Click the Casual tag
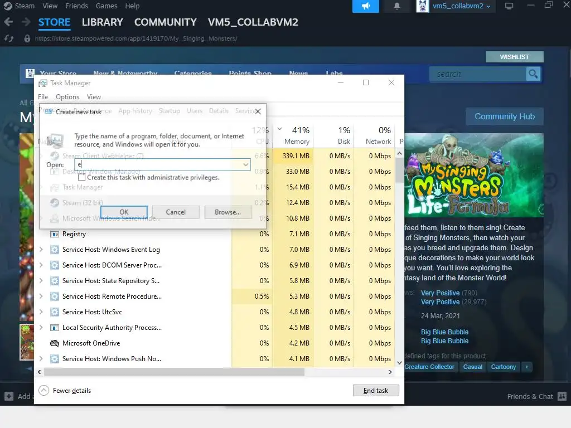The height and width of the screenshot is (428, 571). pos(473,367)
